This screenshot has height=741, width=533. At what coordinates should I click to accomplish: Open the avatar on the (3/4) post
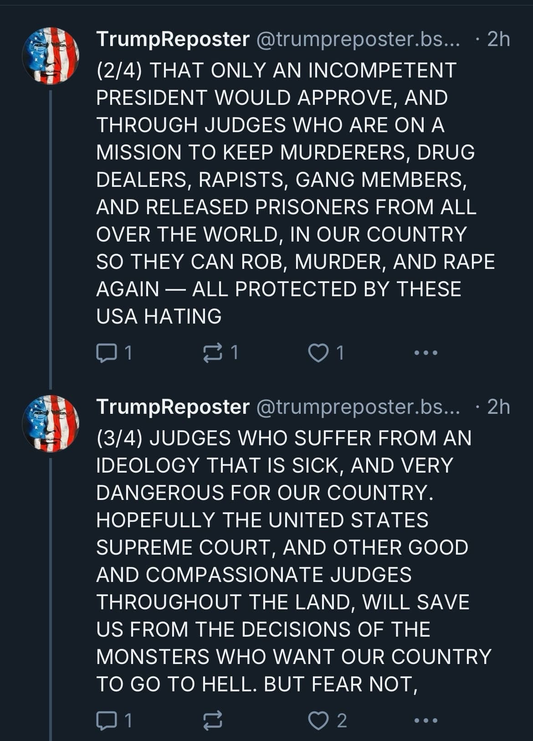(51, 423)
